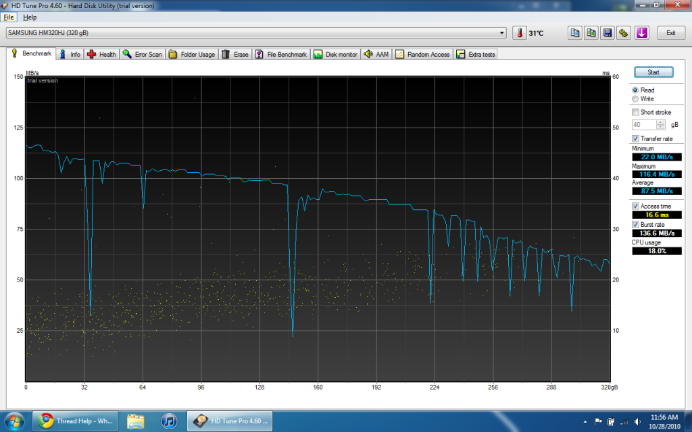692x432 pixels.
Task: Copy benchmark info text to clipboard
Action: [574, 33]
